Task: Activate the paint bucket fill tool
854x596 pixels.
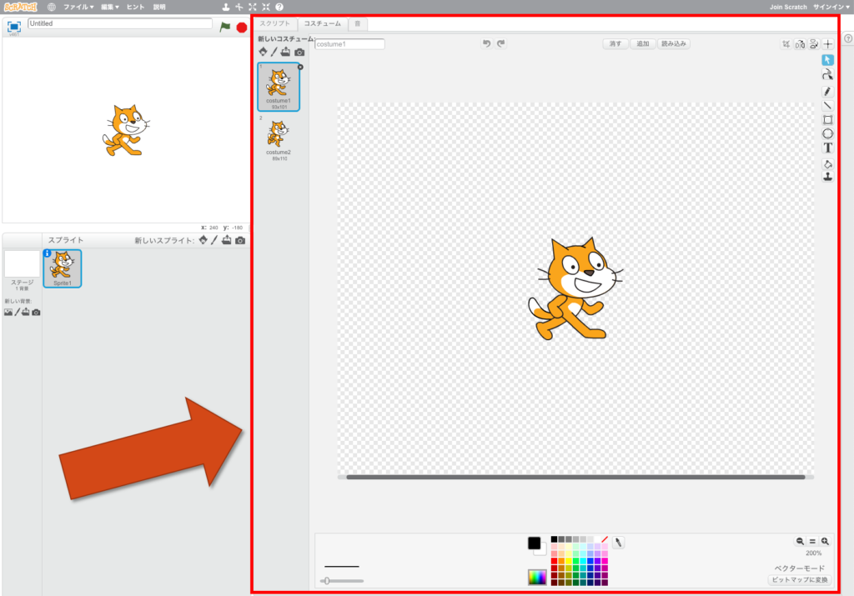Action: (827, 163)
